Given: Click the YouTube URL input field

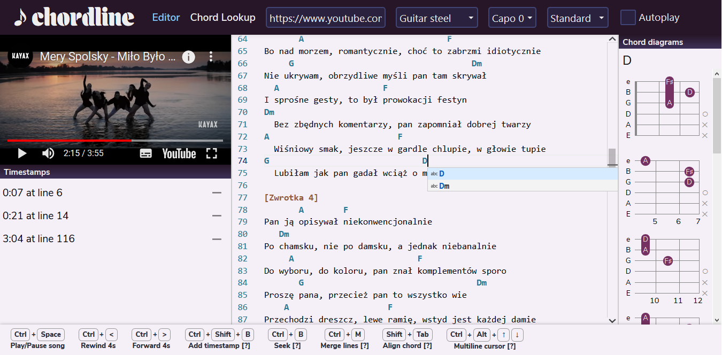Looking at the screenshot, I should [326, 18].
